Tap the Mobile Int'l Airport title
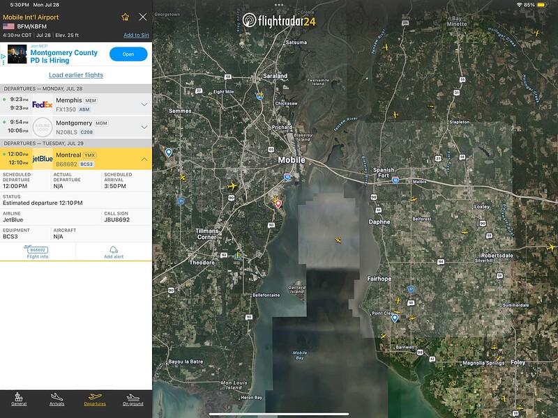Screen dimensions: 558x418 pos(31,17)
